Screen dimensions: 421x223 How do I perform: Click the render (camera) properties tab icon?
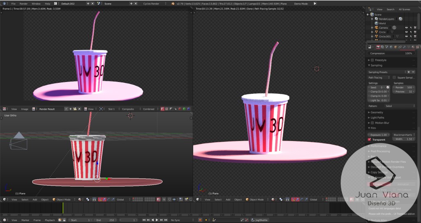coord(378,47)
